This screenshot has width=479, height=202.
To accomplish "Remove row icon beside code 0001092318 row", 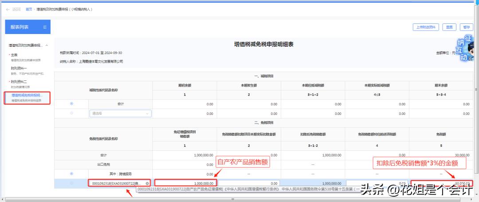I will pyautogui.click(x=72, y=183).
